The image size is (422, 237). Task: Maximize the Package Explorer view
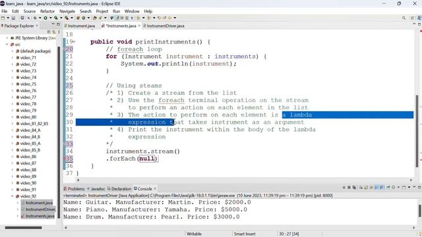point(58,24)
